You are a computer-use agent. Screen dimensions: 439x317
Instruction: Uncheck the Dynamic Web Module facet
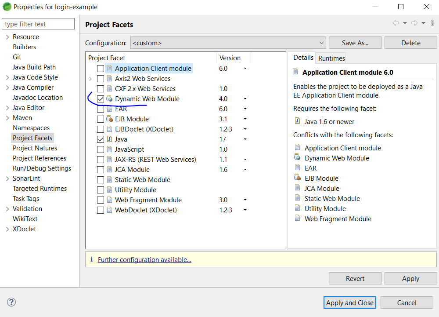pyautogui.click(x=101, y=98)
